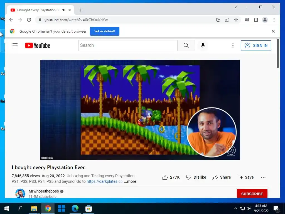Focus the YouTube Search field
The height and width of the screenshot is (214, 285).
point(128,45)
